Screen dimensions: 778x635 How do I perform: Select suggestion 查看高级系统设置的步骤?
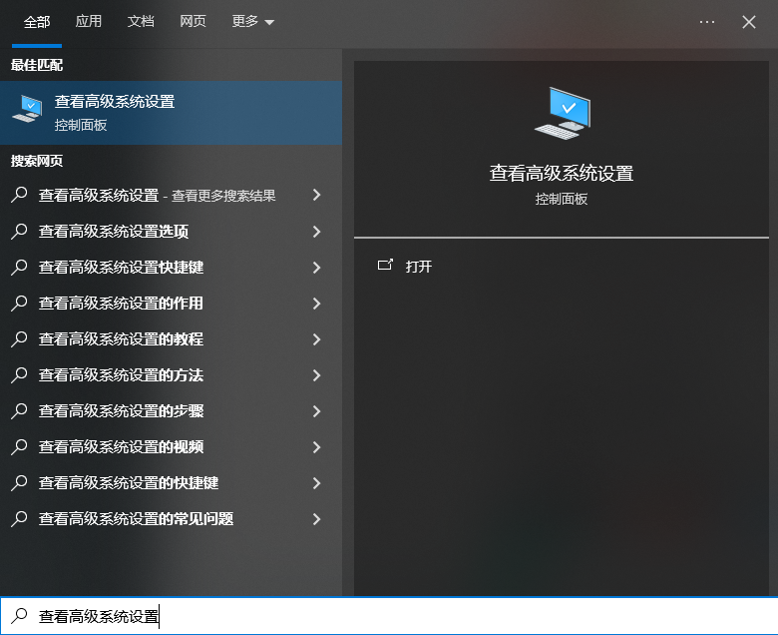171,411
